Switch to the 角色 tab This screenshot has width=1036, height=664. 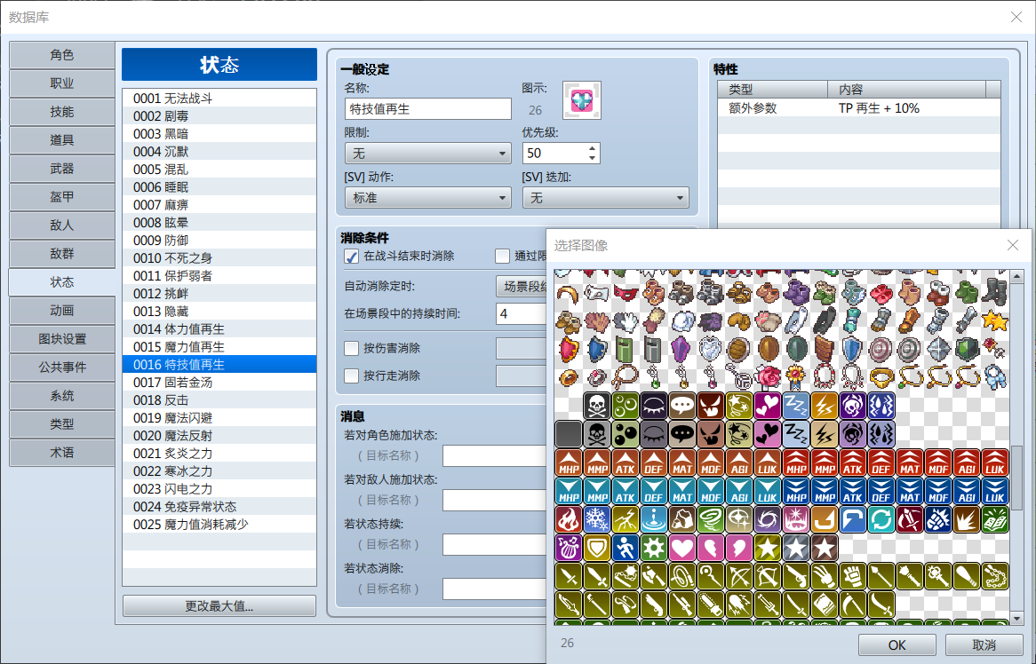62,55
